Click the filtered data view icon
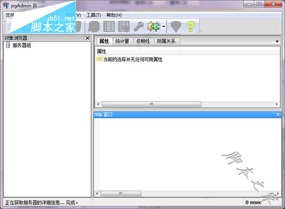The image size is (285, 209). point(124,27)
